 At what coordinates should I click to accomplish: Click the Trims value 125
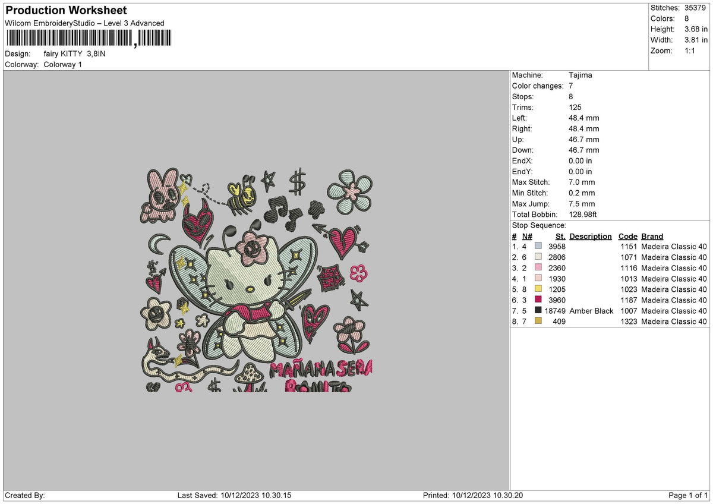575,108
